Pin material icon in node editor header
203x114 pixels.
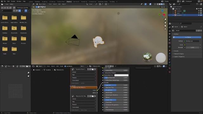pos(115,66)
